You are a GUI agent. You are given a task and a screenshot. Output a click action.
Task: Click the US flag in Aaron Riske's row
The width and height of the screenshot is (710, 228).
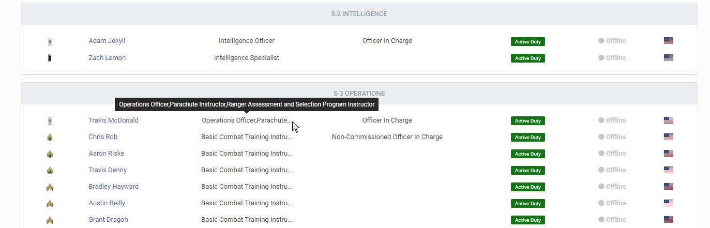[668, 154]
